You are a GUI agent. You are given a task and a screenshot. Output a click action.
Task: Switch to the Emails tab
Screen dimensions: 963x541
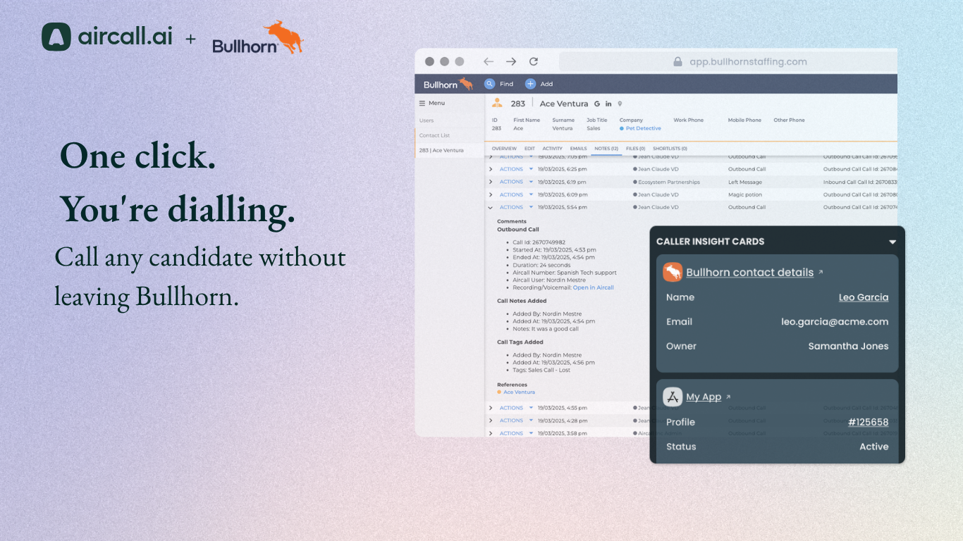pyautogui.click(x=578, y=149)
